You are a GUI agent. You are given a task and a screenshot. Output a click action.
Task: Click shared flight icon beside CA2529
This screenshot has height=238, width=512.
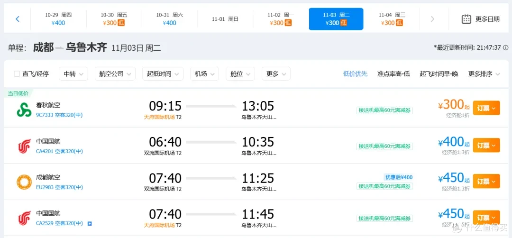click(90, 224)
